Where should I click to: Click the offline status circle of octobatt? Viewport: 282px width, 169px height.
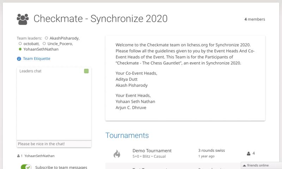click(x=20, y=44)
